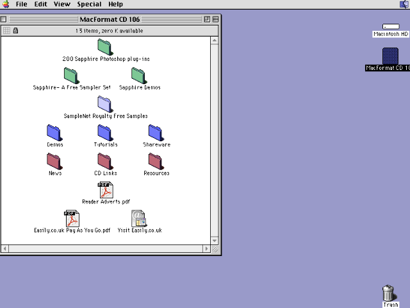Click the 'Visit Easily.co.uk' name label

140,230
